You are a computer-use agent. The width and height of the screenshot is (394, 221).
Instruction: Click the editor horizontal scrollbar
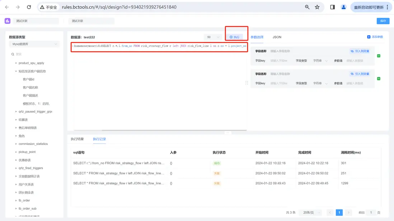click(174, 130)
